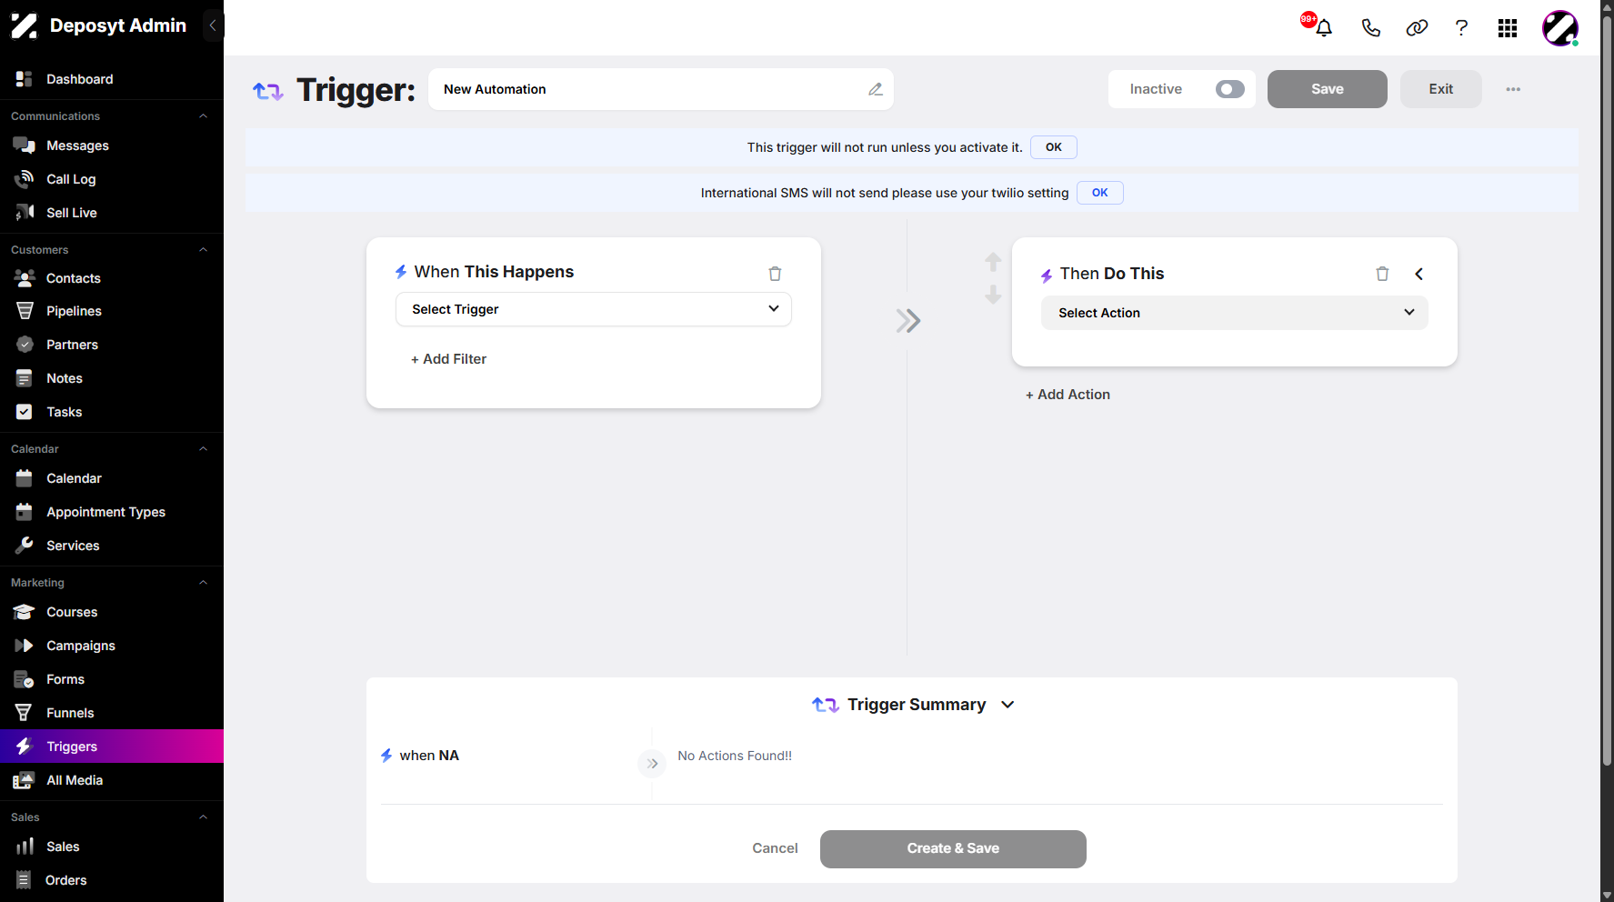This screenshot has height=902, width=1614.
Task: Open the user profile avatar
Action: tap(1560, 28)
